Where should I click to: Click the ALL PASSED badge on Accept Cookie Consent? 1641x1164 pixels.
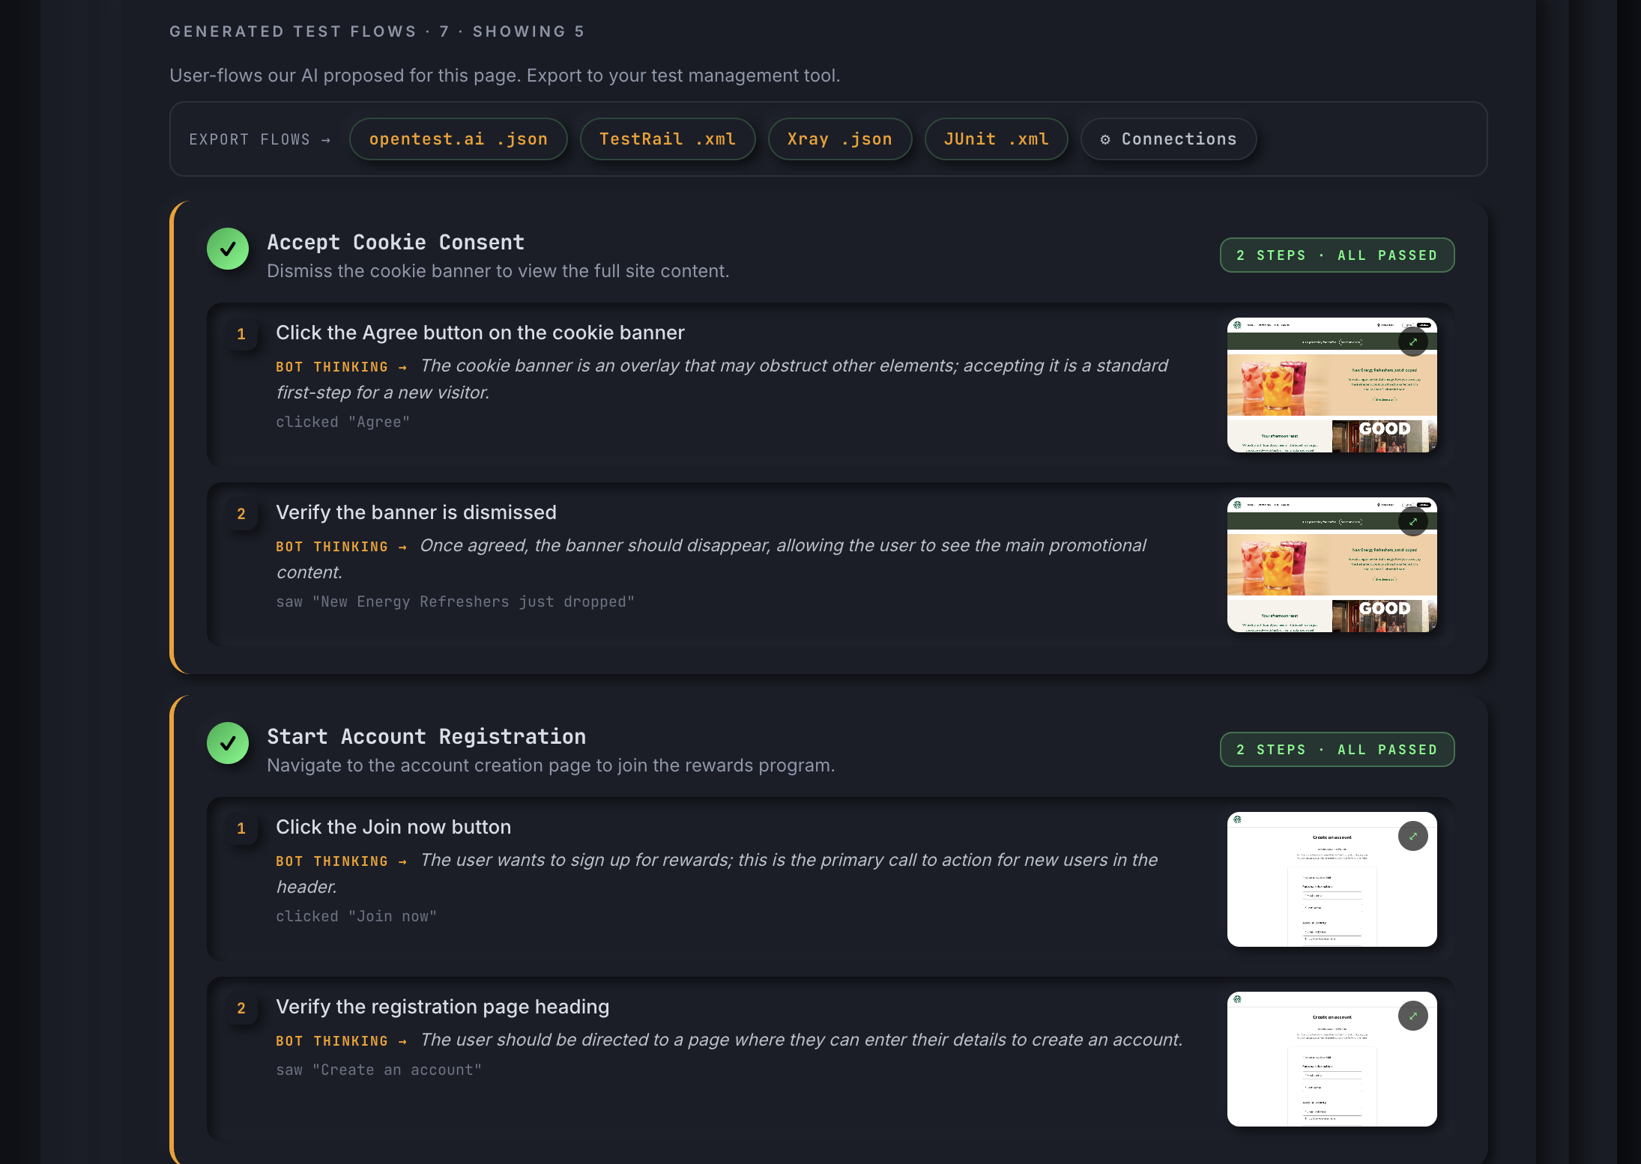coord(1336,255)
